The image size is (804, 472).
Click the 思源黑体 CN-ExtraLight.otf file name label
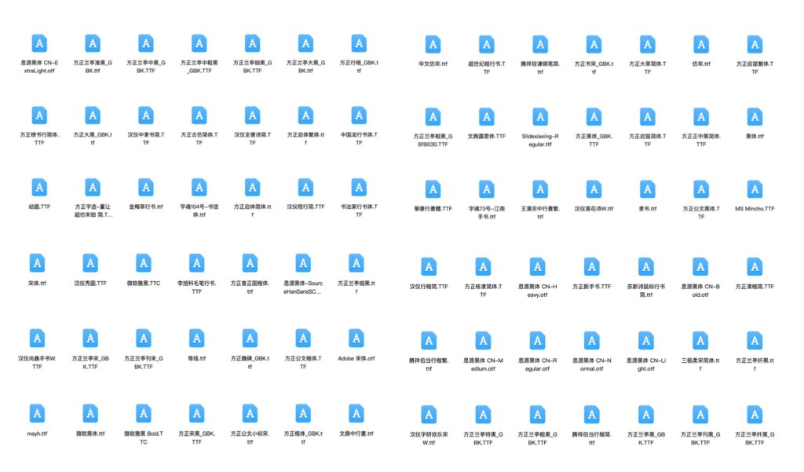point(38,66)
